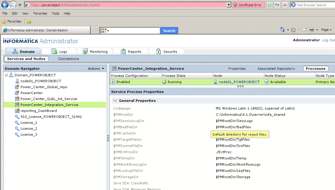Expand the Actions dropdown in Domain Navigator

pos(95,68)
